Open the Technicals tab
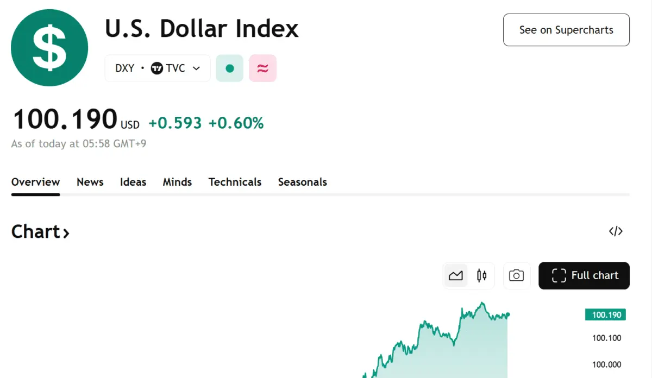The width and height of the screenshot is (652, 378). [235, 182]
